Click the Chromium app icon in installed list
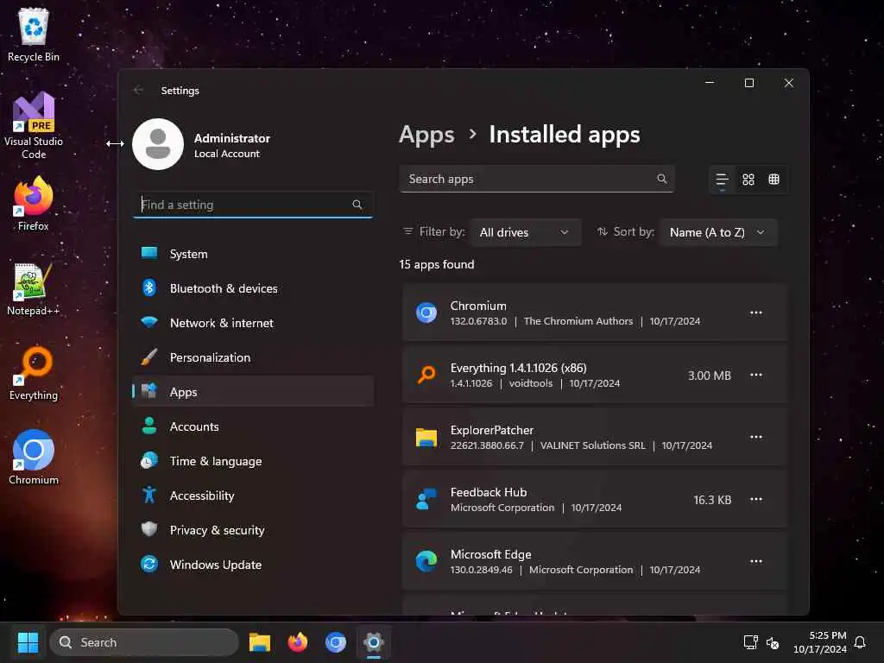The height and width of the screenshot is (663, 884). tap(426, 313)
